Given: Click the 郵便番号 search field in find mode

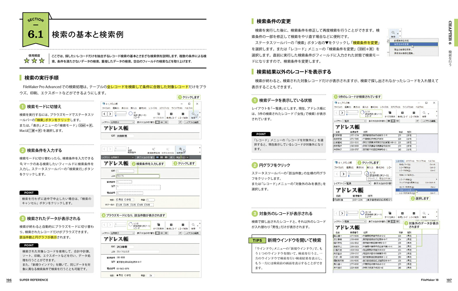Looking at the screenshot, I should point(124,182).
